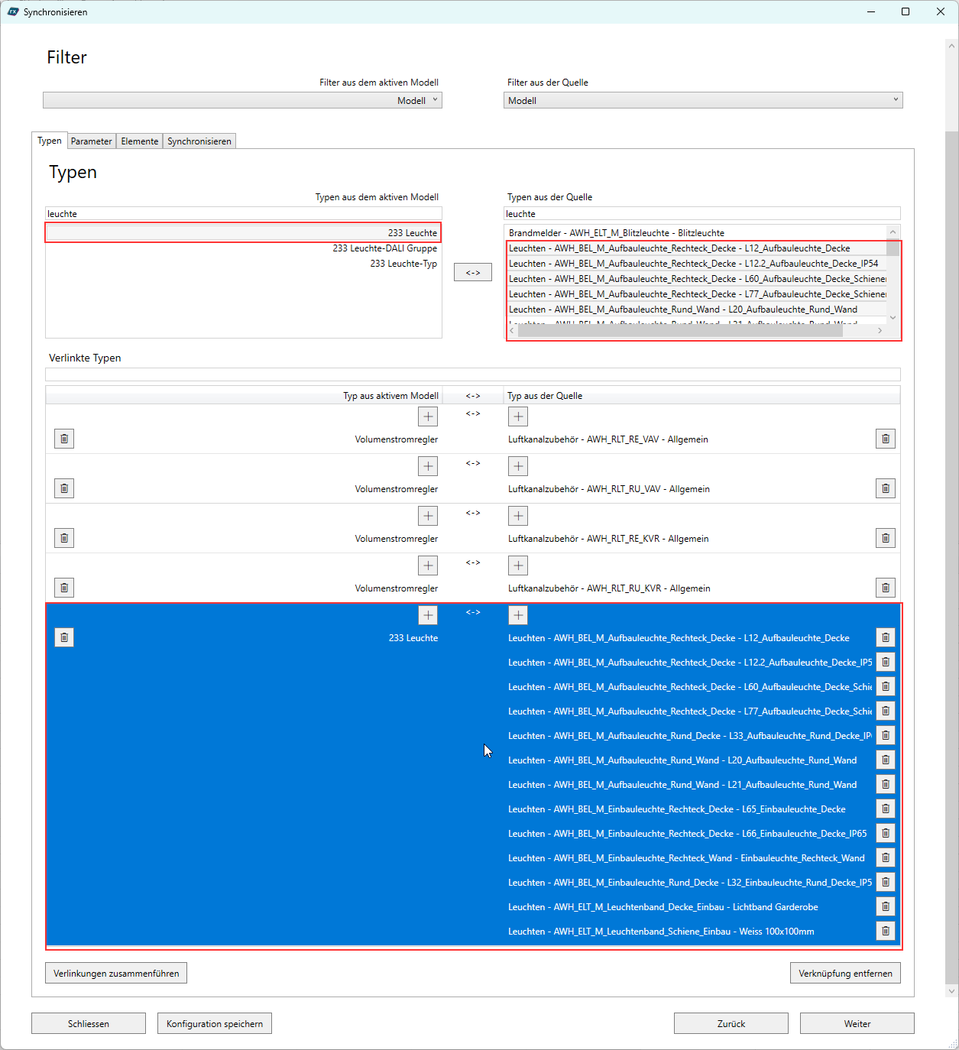
Task: Remove the Weiss 100x100mm link via trash icon
Action: pos(885,931)
